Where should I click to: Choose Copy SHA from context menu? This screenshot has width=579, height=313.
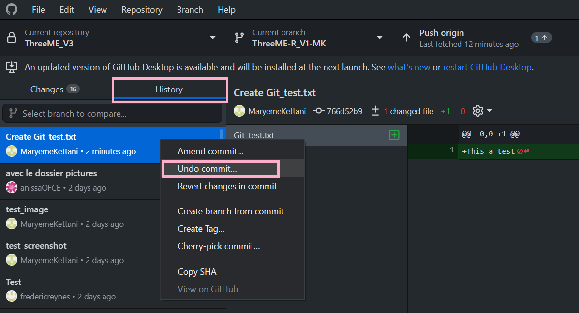pyautogui.click(x=232, y=272)
